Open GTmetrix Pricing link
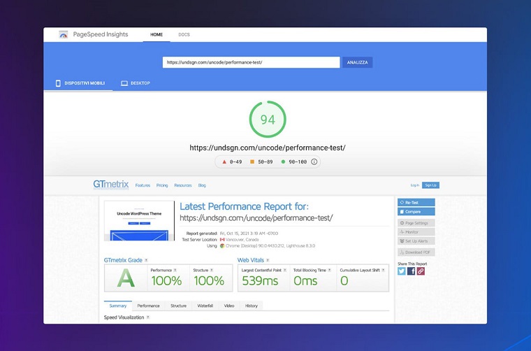Screen dimensions: 531x351 coord(162,185)
